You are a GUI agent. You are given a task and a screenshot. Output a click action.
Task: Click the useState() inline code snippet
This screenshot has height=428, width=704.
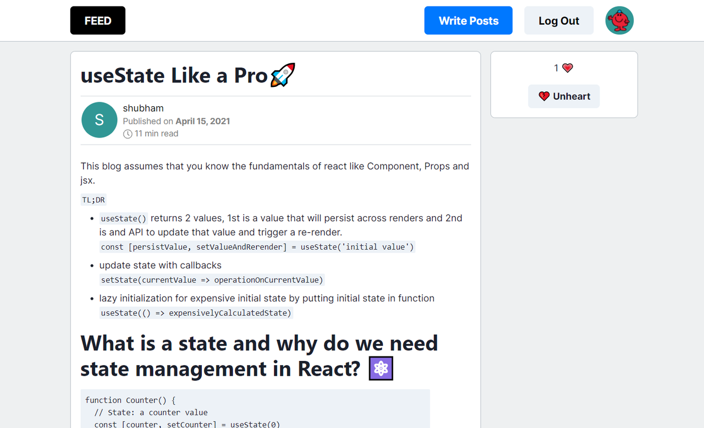tap(123, 218)
